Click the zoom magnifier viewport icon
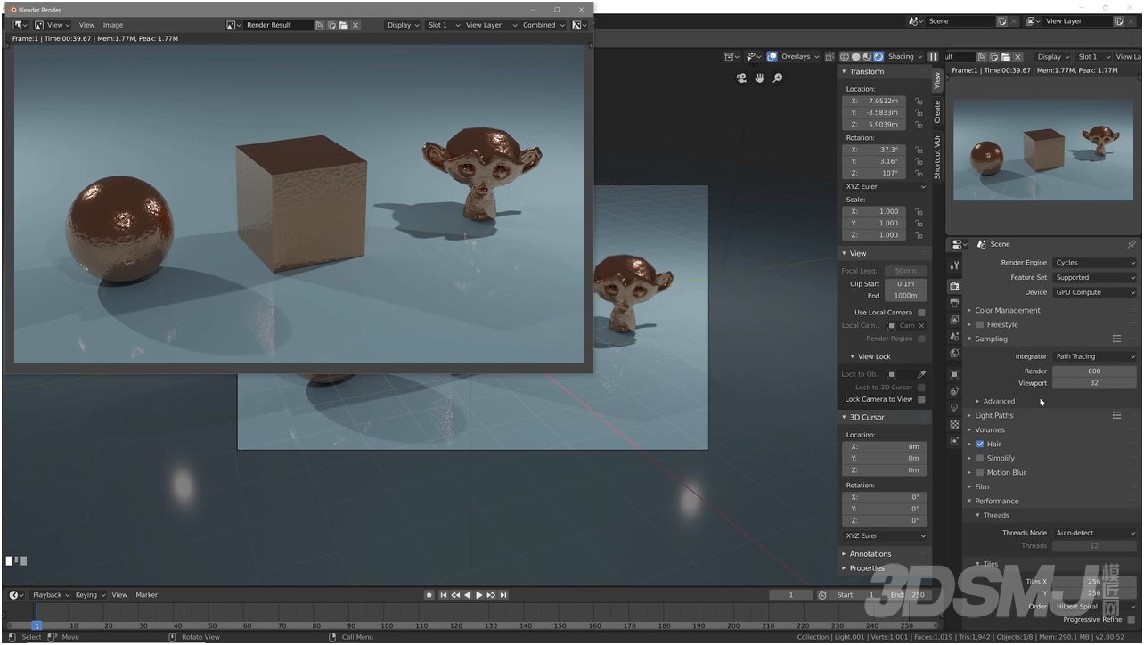 point(778,78)
